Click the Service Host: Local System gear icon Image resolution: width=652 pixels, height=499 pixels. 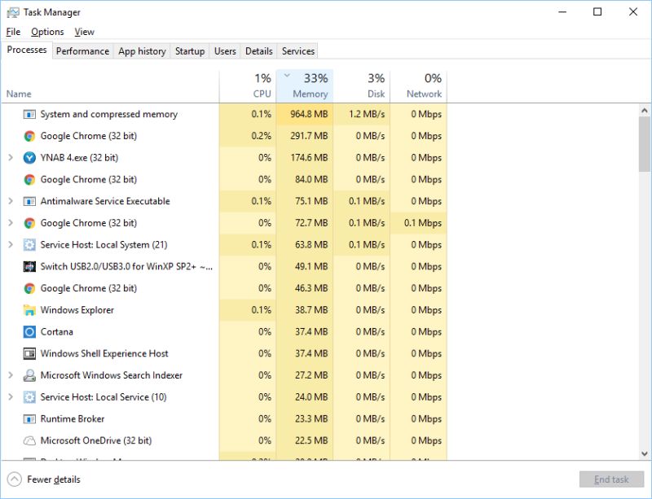(29, 244)
